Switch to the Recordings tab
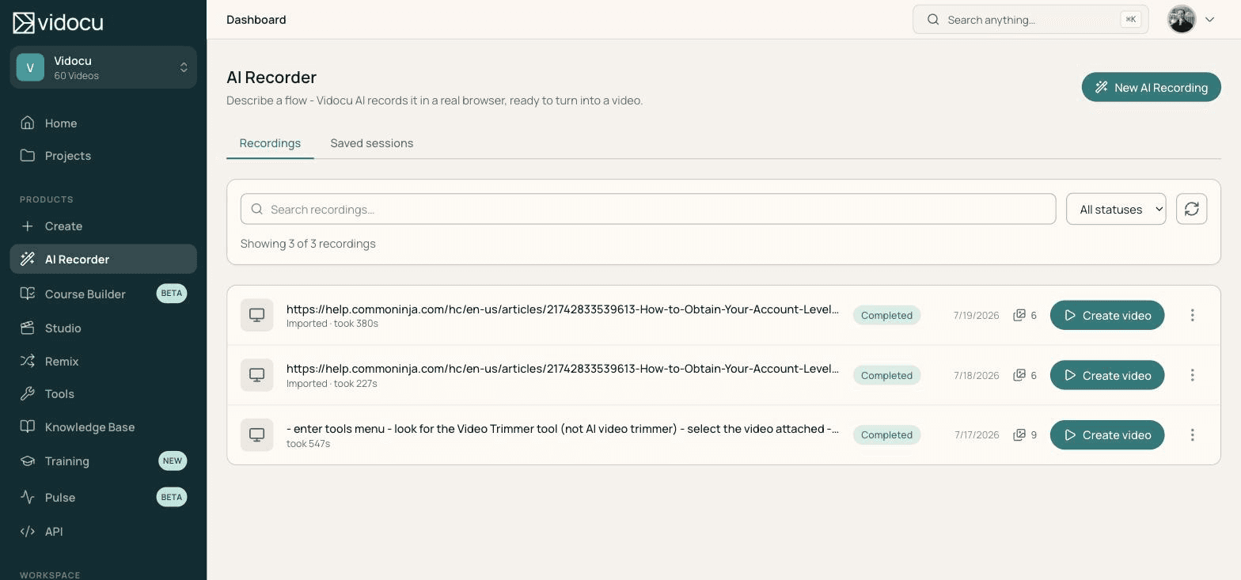This screenshot has width=1241, height=580. tap(270, 143)
